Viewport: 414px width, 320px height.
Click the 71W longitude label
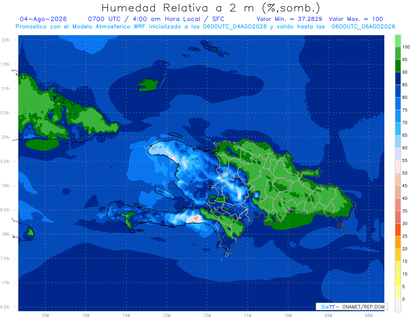(247, 316)
